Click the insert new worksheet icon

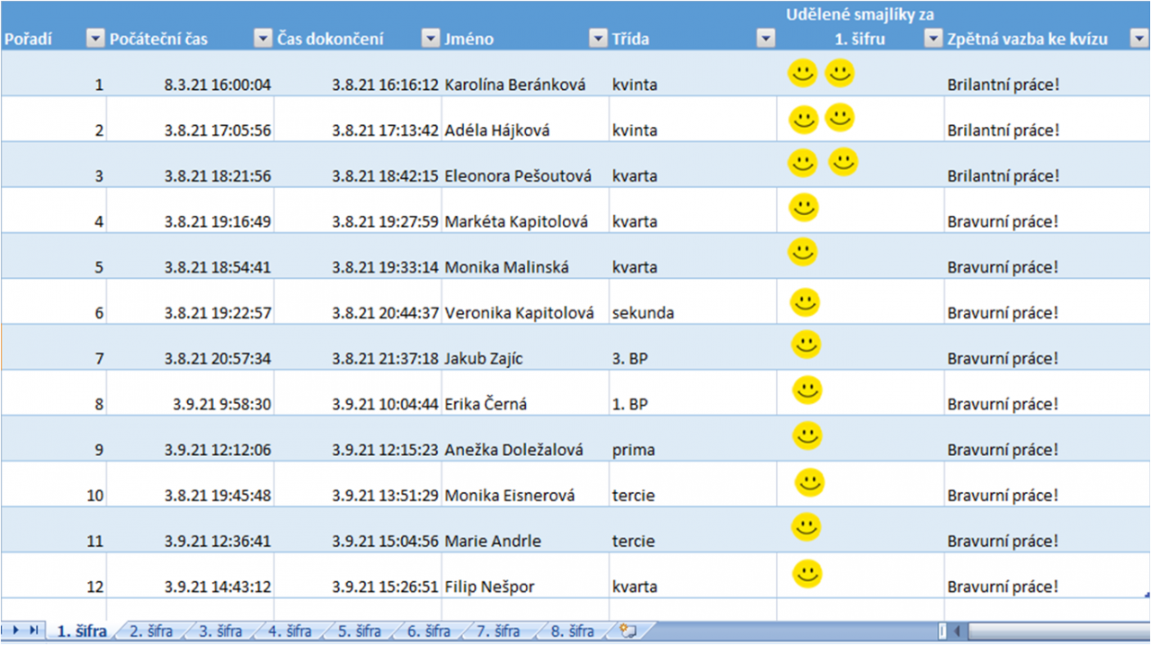coord(628,631)
